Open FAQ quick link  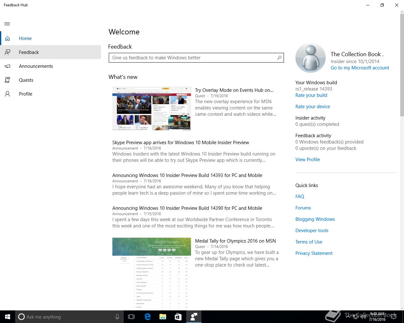tap(300, 197)
